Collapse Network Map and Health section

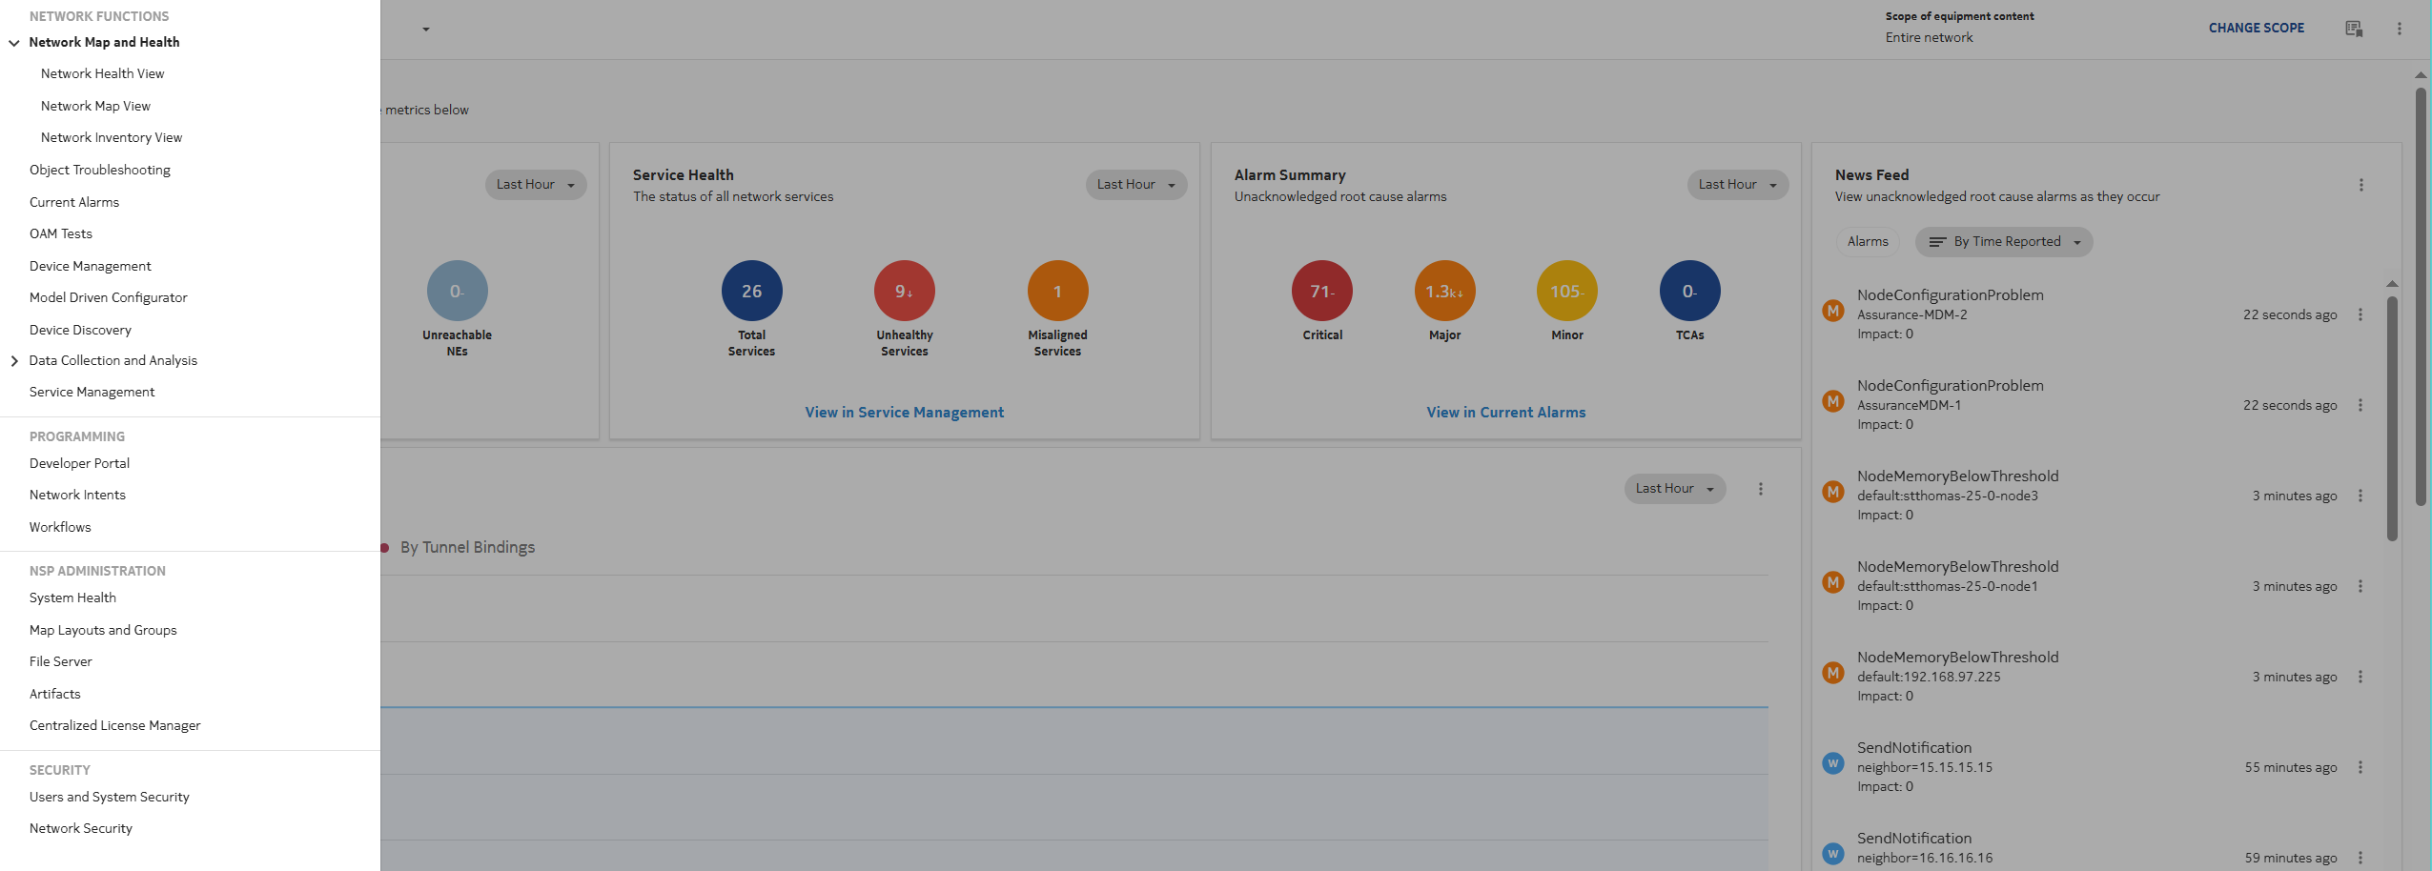(14, 43)
